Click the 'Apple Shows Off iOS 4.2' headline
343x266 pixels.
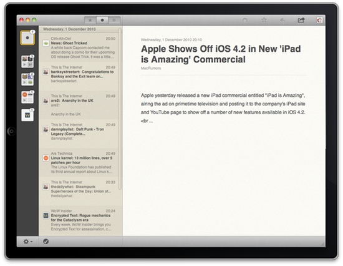tap(221, 54)
